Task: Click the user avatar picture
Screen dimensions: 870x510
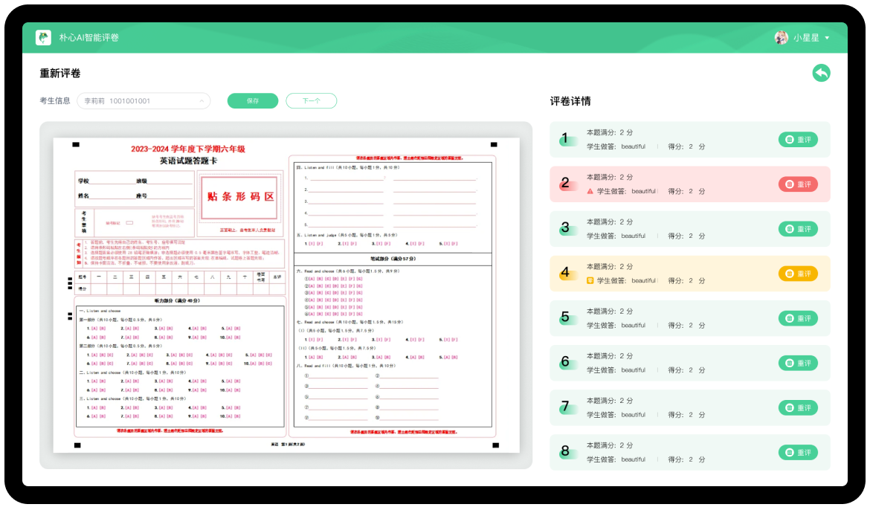Action: click(781, 37)
